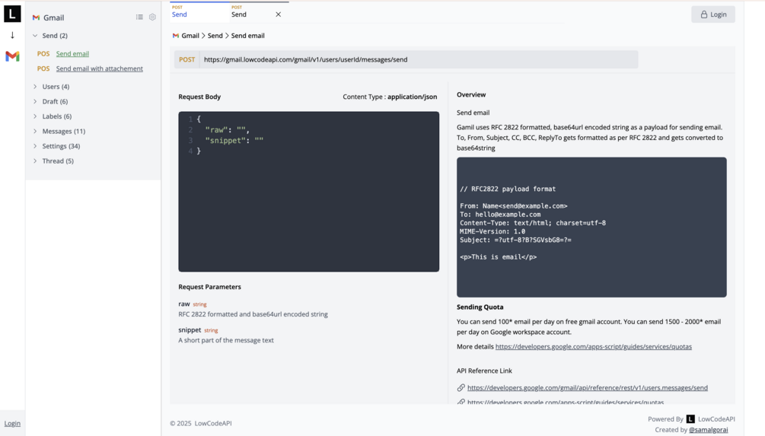Click the chain icon beside users.messages/send link

tap(461, 388)
